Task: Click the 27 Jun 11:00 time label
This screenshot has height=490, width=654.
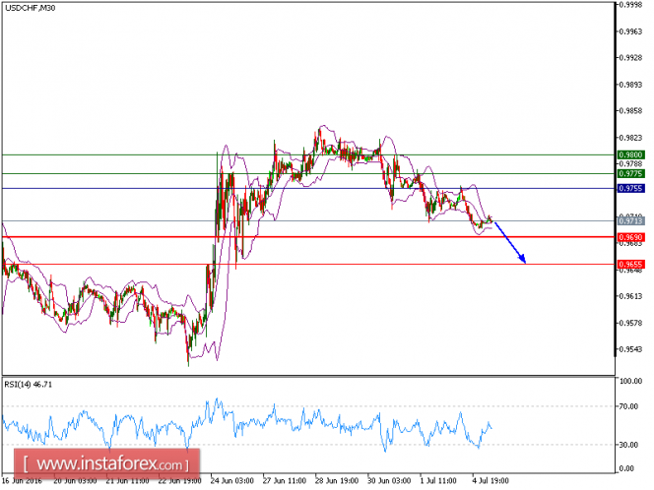Action: pos(285,481)
